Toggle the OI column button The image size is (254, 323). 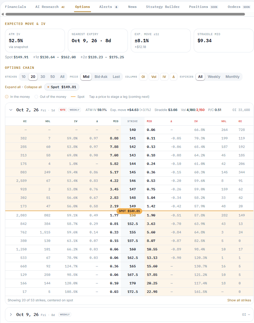coord(143,77)
